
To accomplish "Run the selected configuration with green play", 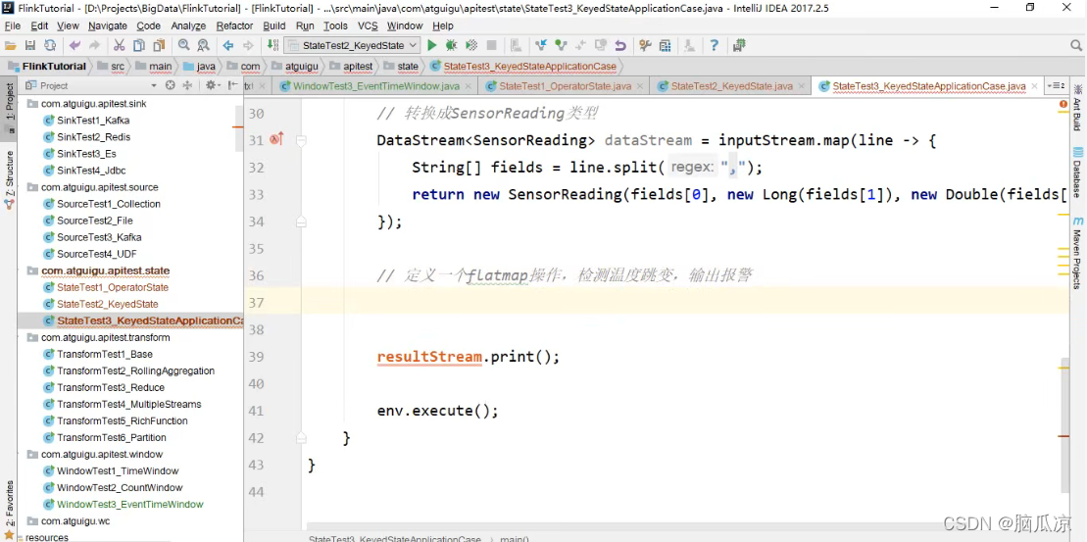I will 432,45.
